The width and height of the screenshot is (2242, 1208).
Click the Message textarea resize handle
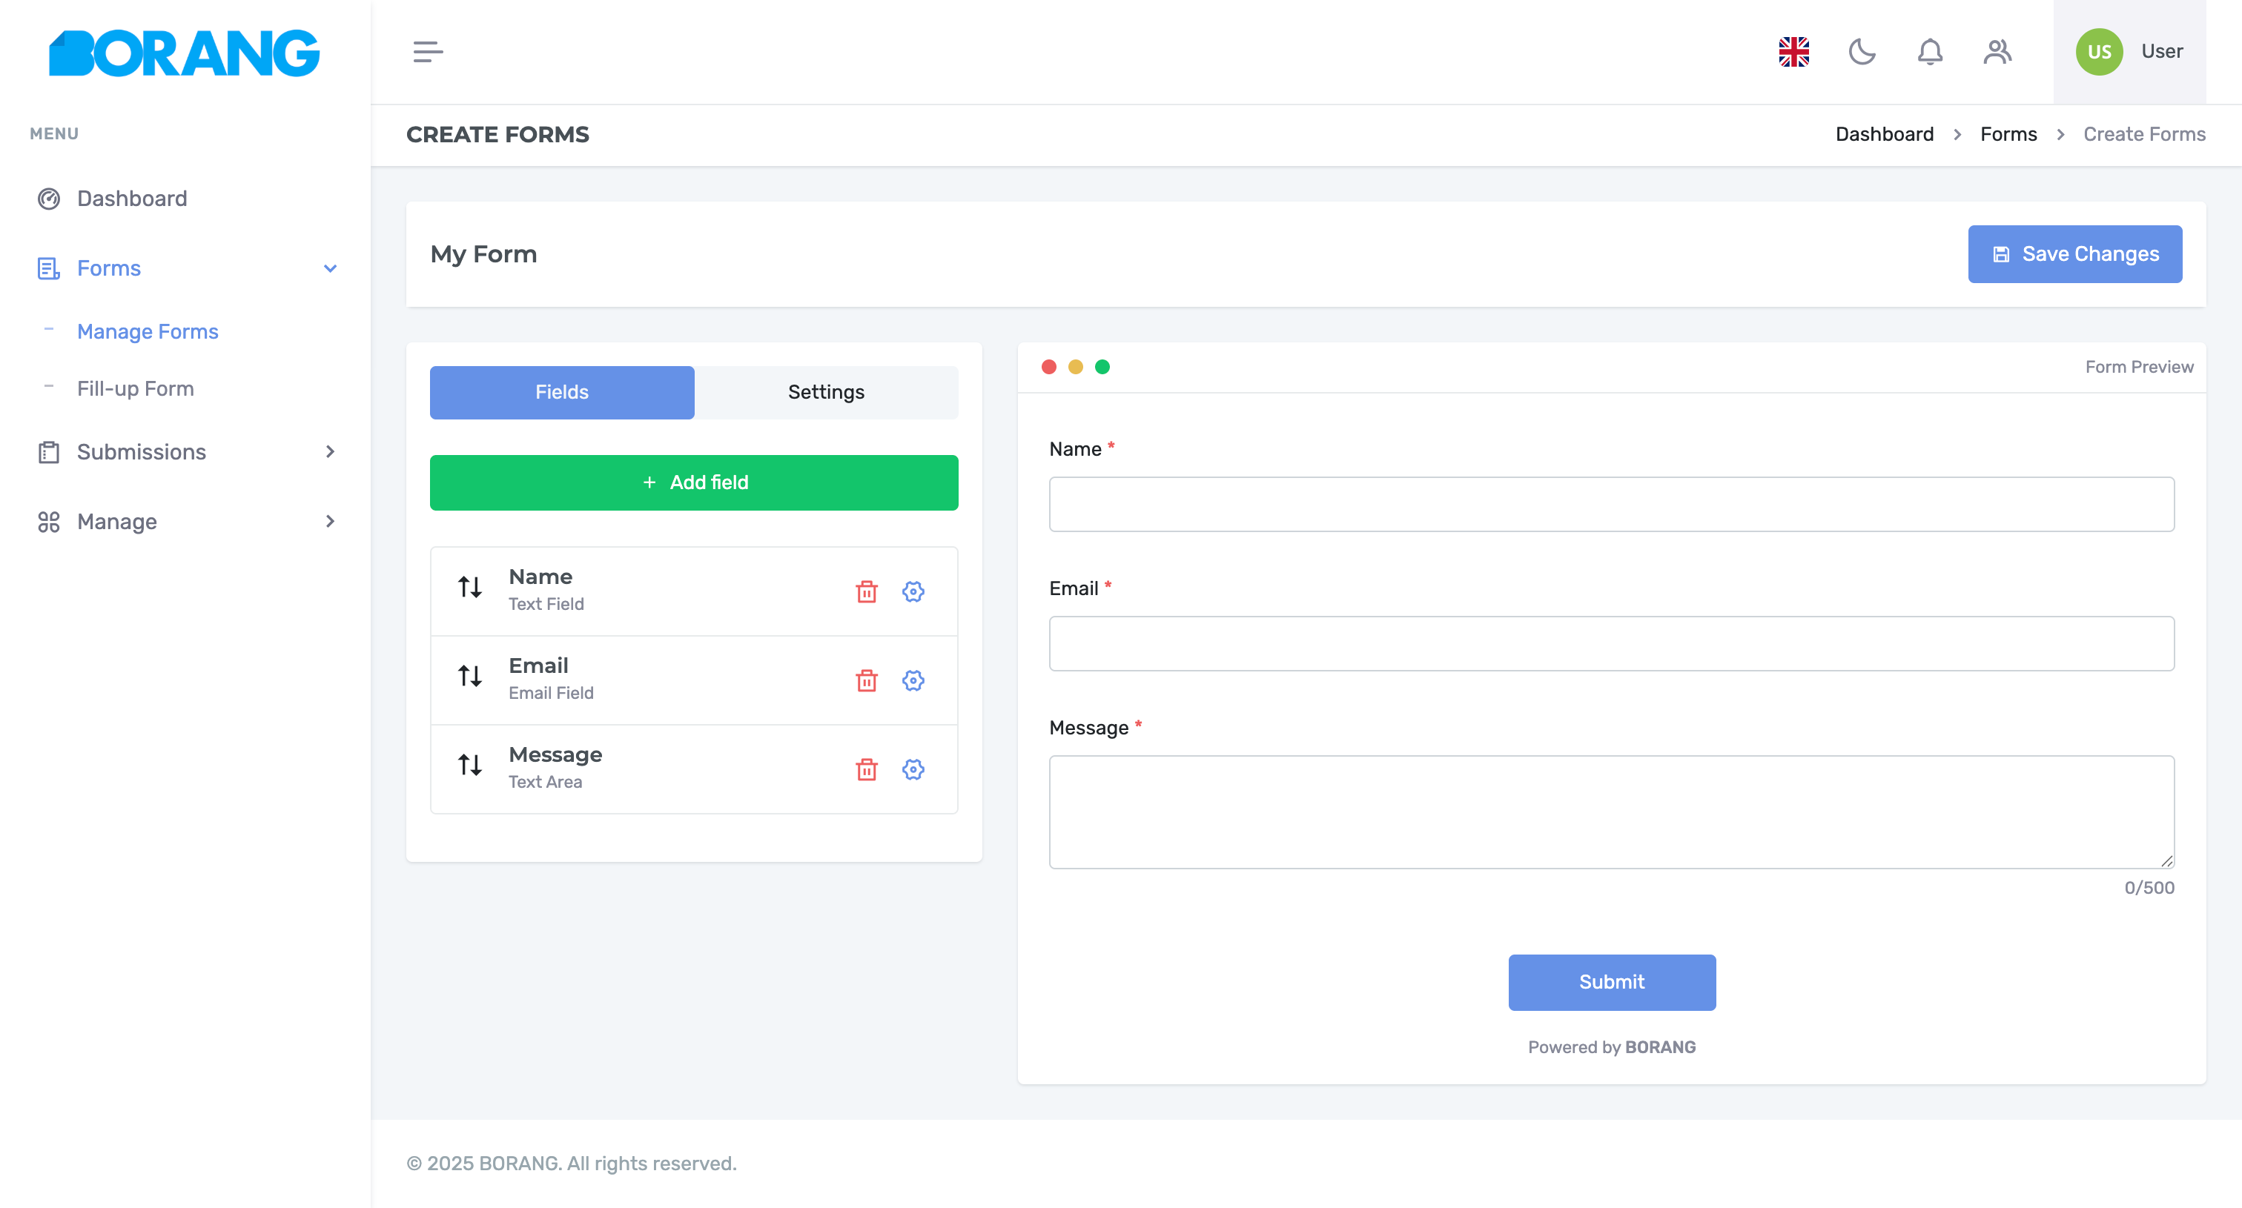[x=2166, y=861]
